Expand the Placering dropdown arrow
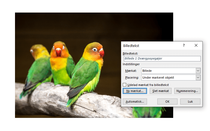 tap(198, 78)
